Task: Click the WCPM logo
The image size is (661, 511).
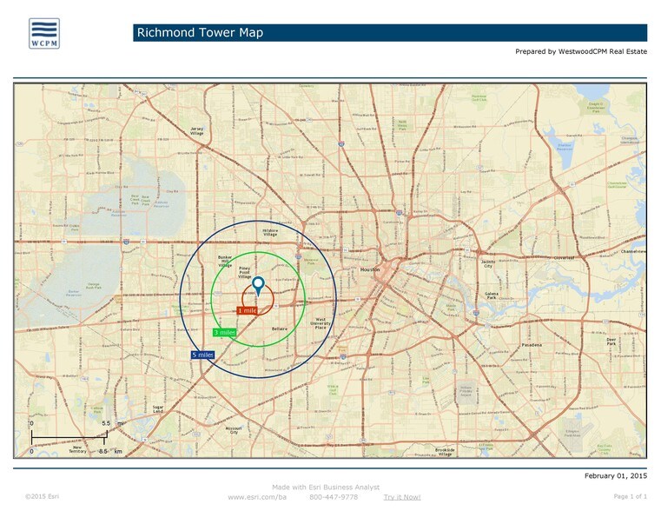Action: click(x=45, y=33)
